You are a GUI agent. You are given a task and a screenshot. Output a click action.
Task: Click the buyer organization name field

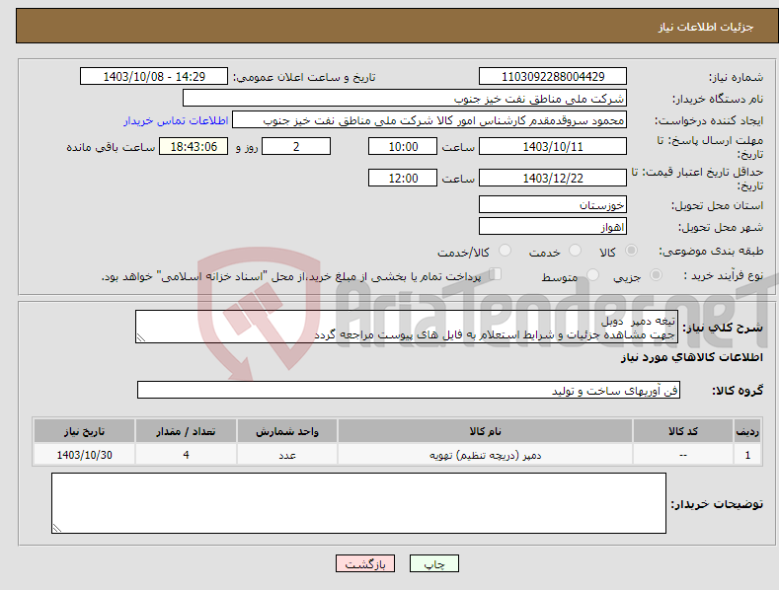coord(405,99)
